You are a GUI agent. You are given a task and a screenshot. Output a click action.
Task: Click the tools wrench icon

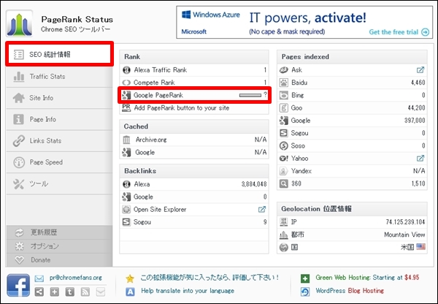[19, 184]
